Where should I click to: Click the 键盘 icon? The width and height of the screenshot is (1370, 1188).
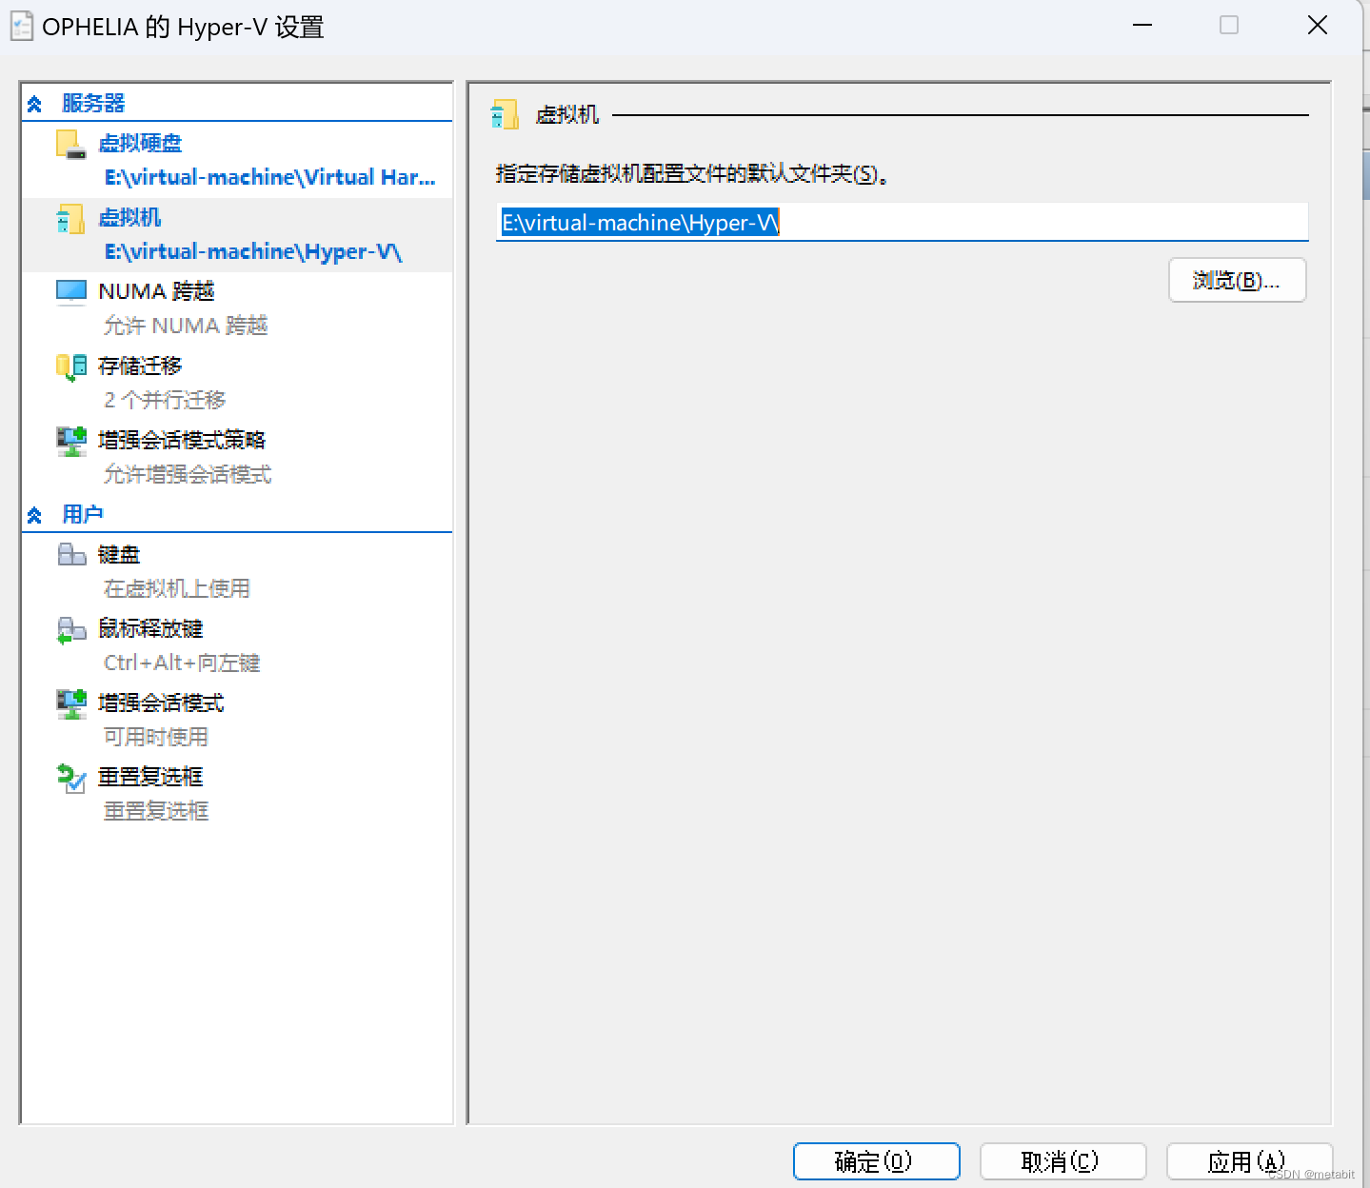click(x=71, y=554)
